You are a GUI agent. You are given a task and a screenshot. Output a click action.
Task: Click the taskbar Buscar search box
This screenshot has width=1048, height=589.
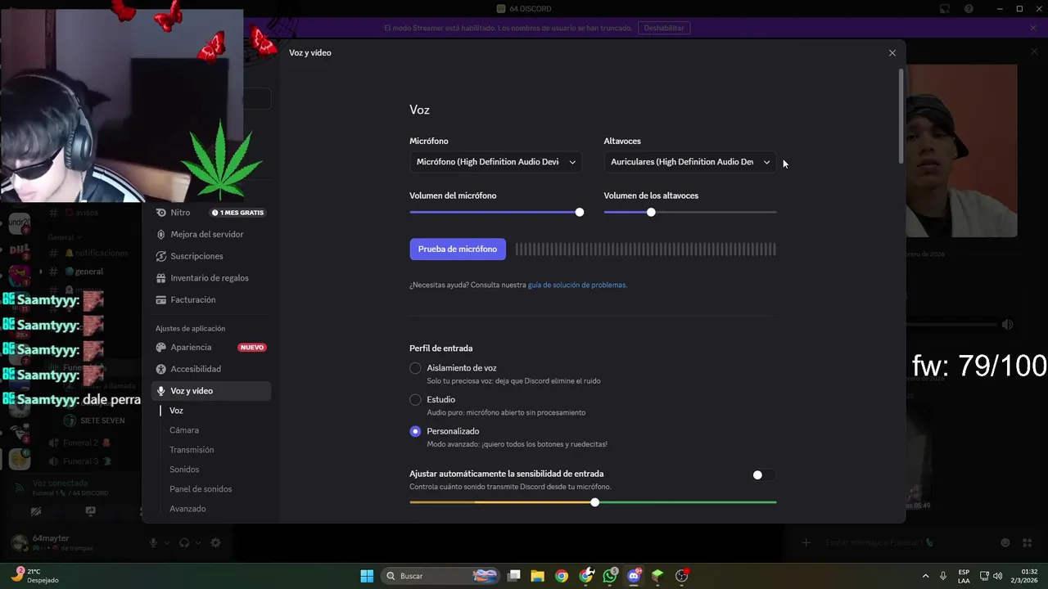click(442, 576)
